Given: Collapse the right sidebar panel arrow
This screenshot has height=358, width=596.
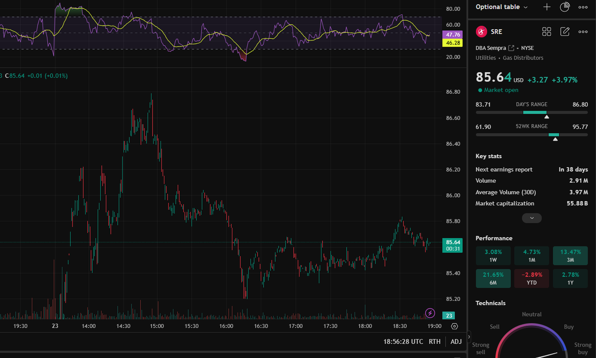Looking at the screenshot, I should [x=469, y=337].
